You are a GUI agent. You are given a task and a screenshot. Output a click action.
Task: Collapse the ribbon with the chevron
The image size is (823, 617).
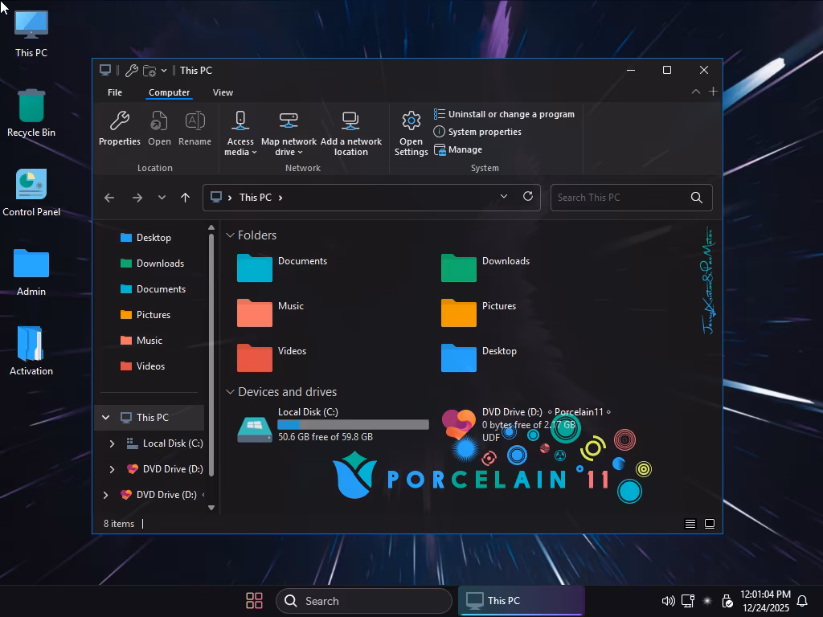pyautogui.click(x=695, y=92)
